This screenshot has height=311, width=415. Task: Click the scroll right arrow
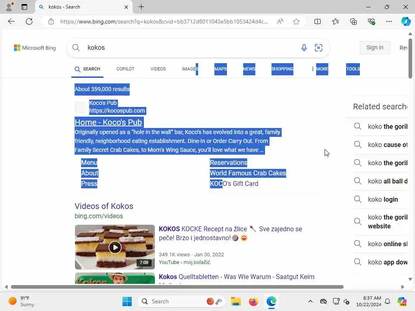[402, 287]
